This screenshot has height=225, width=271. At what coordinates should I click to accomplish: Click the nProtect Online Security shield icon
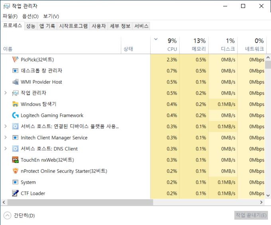(x=15, y=171)
